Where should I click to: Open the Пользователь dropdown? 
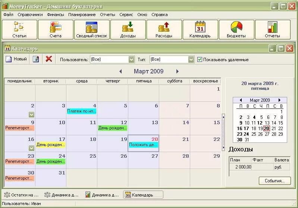131,60
